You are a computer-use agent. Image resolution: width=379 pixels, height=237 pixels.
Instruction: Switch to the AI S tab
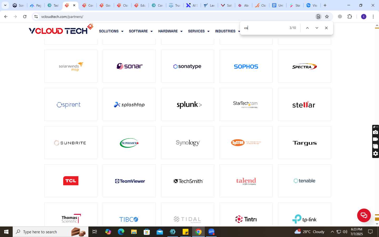tap(192, 5)
